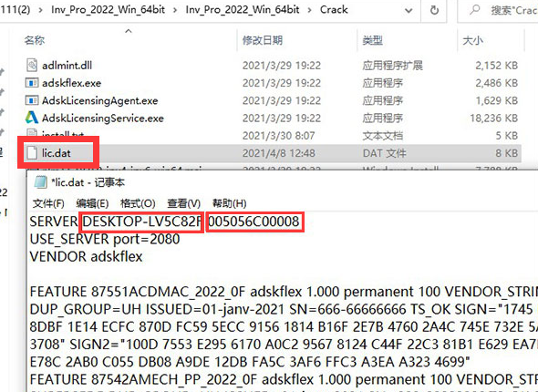Click the 文本文档 type cell
Screen dimensions: 538x392
[x=383, y=136]
